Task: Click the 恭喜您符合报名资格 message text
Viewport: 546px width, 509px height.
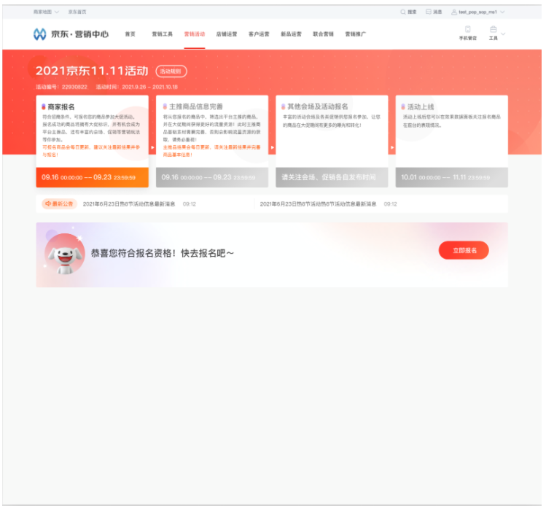Action: (163, 253)
